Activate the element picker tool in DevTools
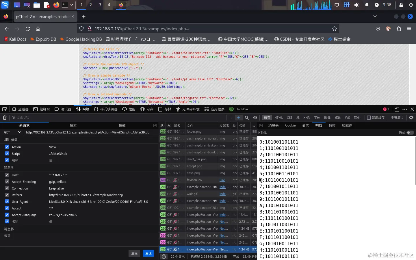The height and width of the screenshot is (260, 416). pyautogui.click(x=5, y=109)
